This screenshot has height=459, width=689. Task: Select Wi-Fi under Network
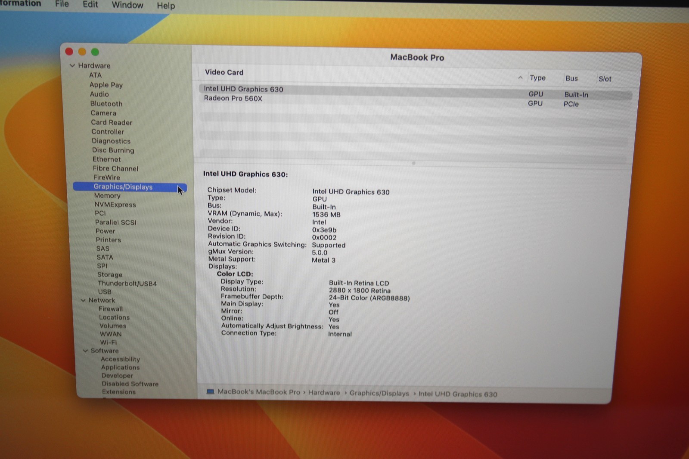[x=108, y=342]
